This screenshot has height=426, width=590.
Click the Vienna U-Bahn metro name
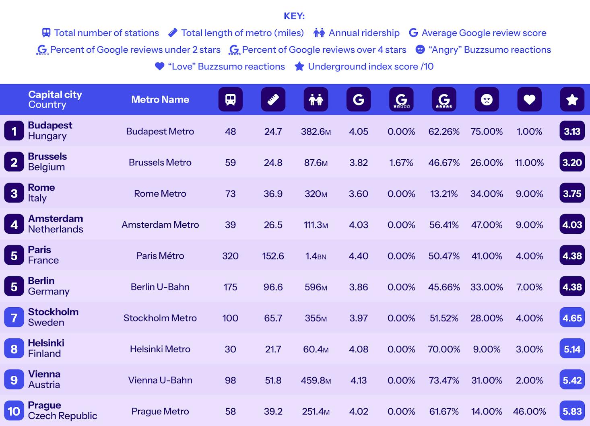pos(160,380)
